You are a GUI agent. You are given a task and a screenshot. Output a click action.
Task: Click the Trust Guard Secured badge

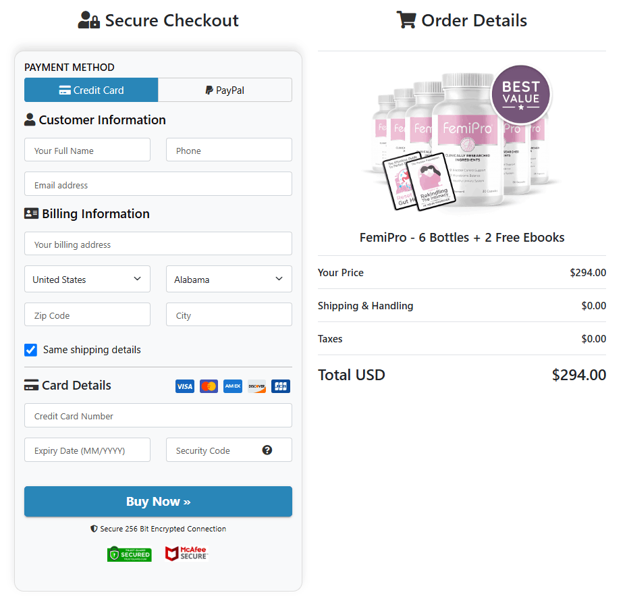129,553
